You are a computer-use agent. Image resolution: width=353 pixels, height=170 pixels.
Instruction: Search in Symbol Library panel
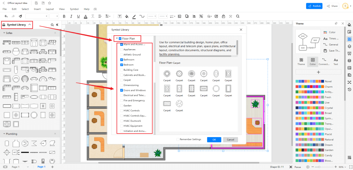pos(52,25)
